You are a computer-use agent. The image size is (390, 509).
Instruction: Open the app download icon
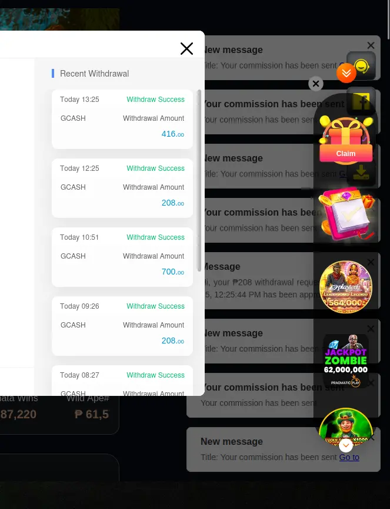[361, 172]
